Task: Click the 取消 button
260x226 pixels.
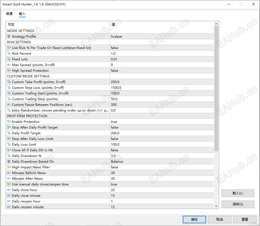Action: pos(220,220)
